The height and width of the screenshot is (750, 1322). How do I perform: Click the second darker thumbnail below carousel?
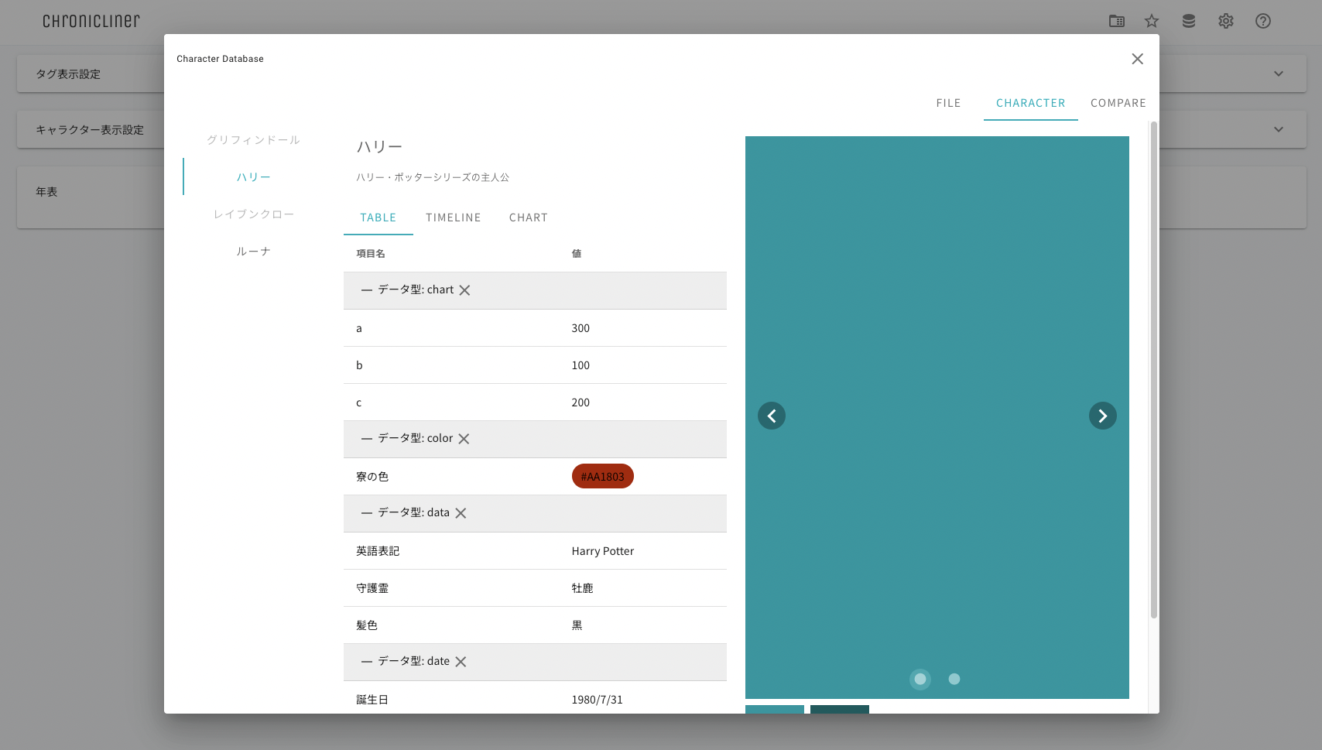[840, 709]
